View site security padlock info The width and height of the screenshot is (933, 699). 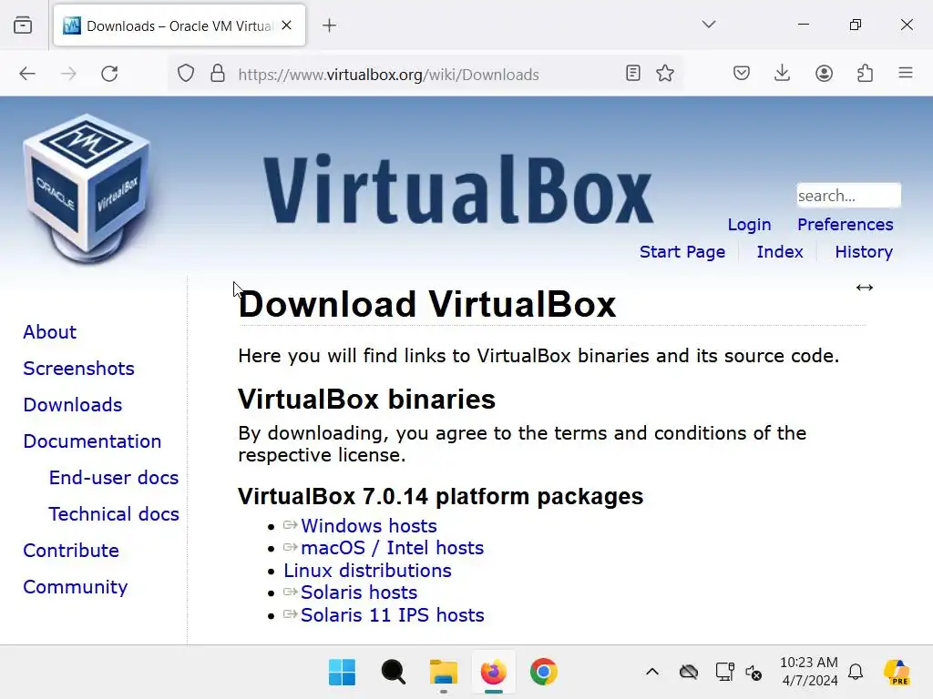[218, 74]
